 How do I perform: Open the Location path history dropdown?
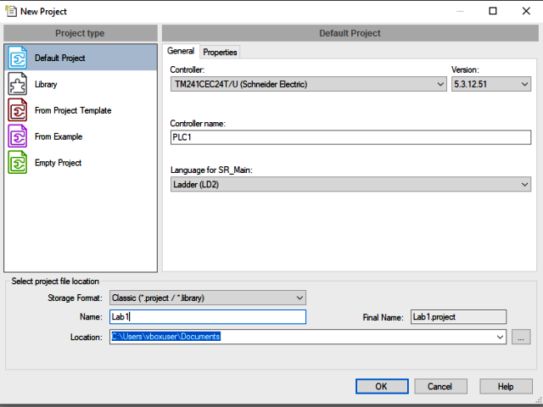point(500,337)
